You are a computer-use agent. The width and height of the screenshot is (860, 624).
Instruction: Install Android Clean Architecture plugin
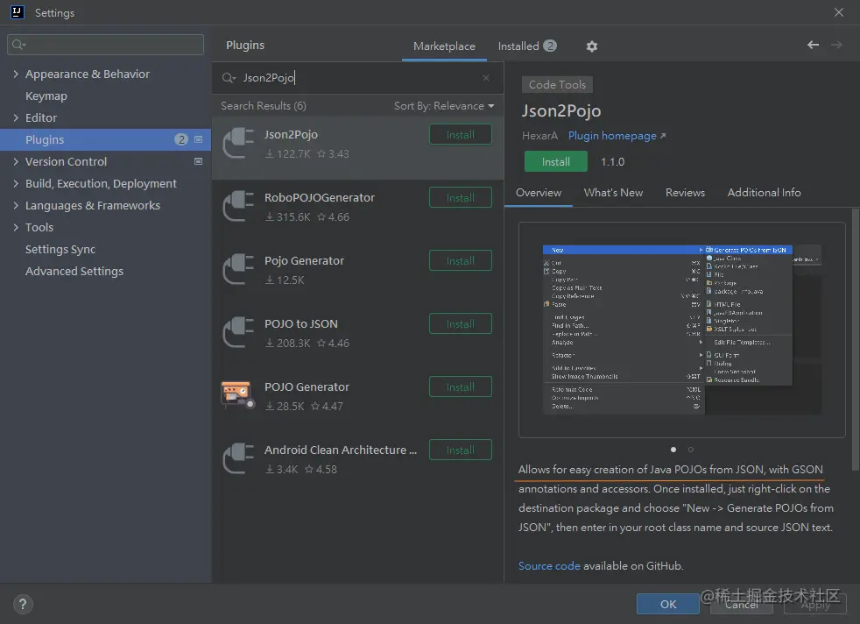pos(460,450)
